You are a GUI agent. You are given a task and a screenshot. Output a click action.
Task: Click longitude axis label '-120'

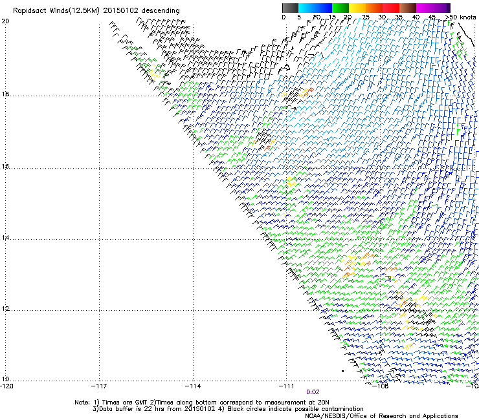click(x=6, y=386)
